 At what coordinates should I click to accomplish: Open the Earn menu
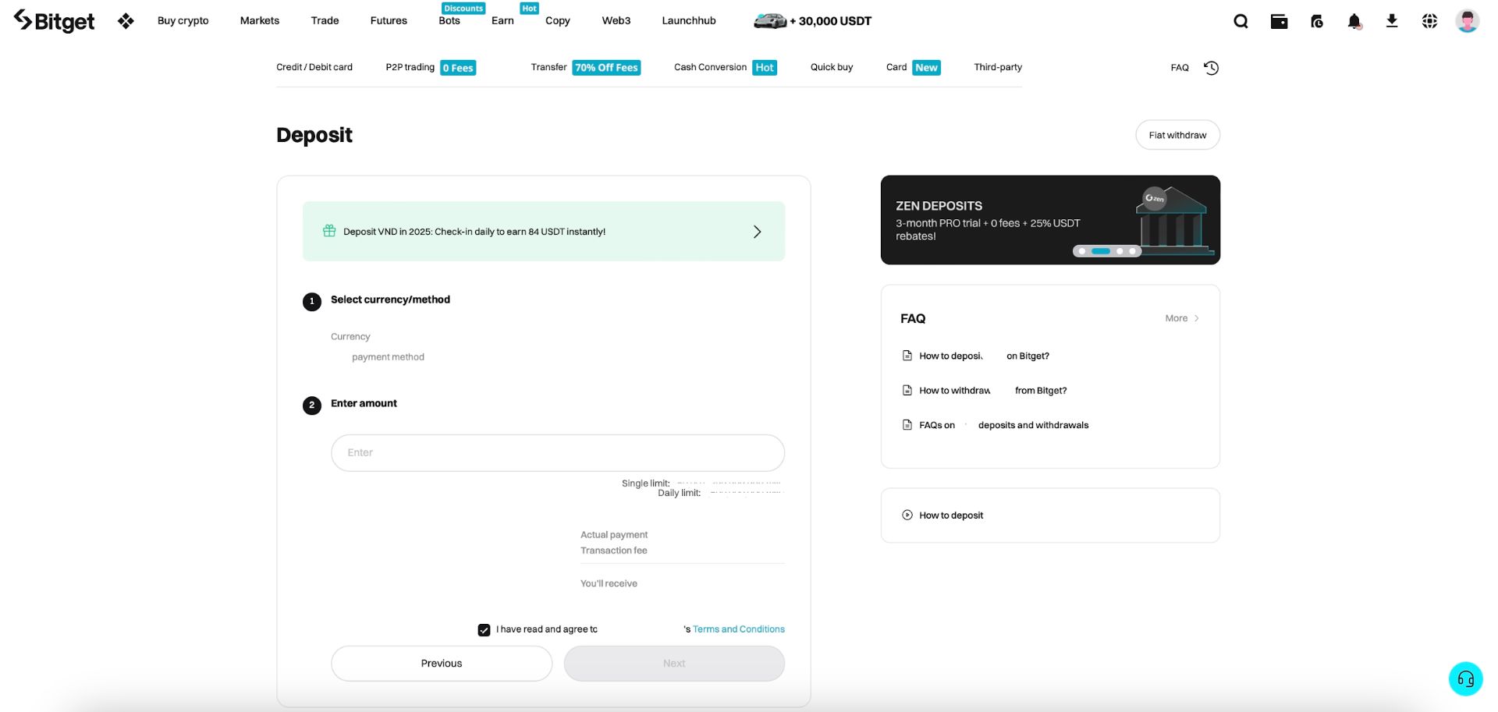click(502, 21)
